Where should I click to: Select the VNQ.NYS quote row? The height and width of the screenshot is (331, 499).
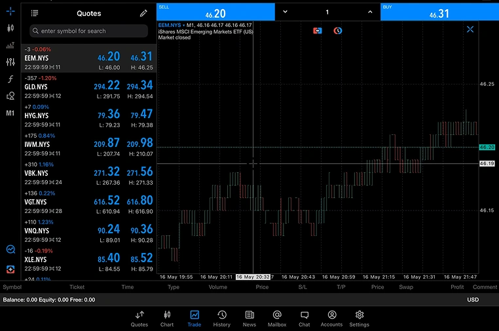pyautogui.click(x=89, y=231)
